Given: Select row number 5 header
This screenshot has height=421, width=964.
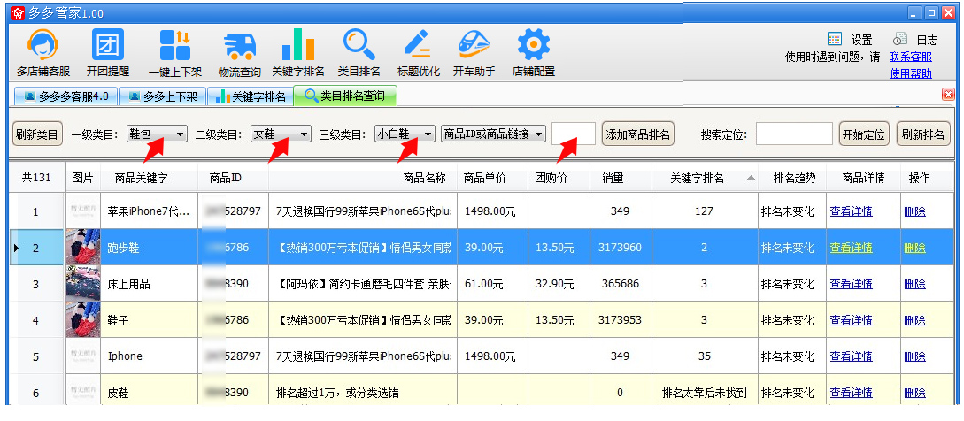Looking at the screenshot, I should tap(35, 356).
